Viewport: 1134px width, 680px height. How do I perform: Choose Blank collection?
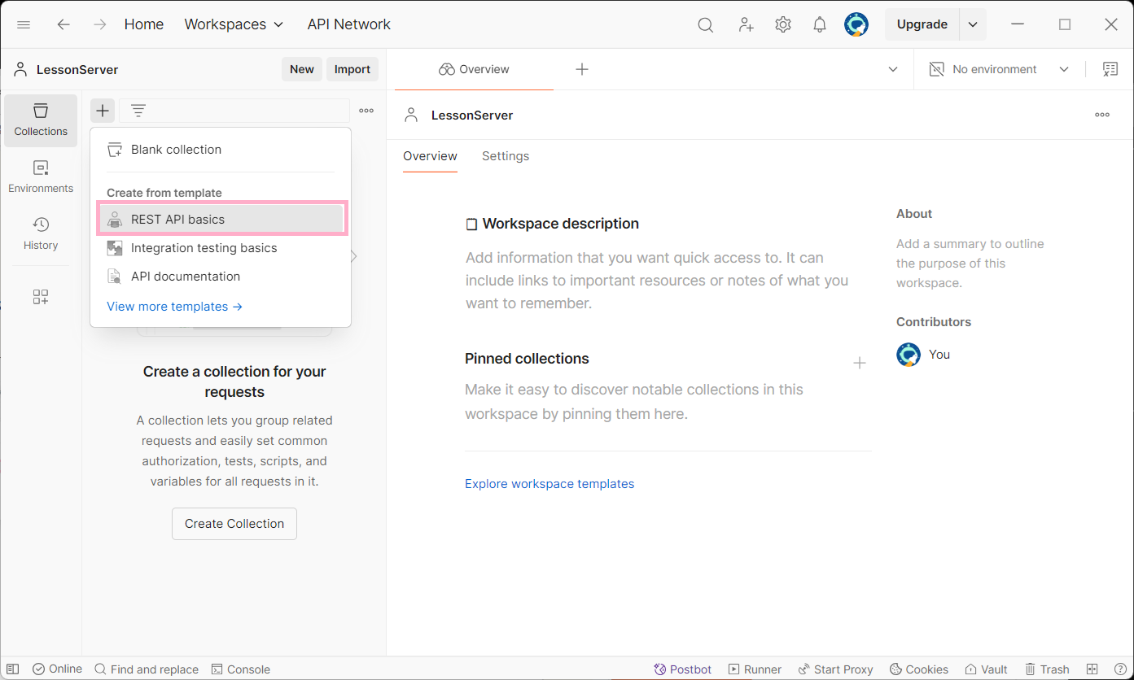point(221,150)
